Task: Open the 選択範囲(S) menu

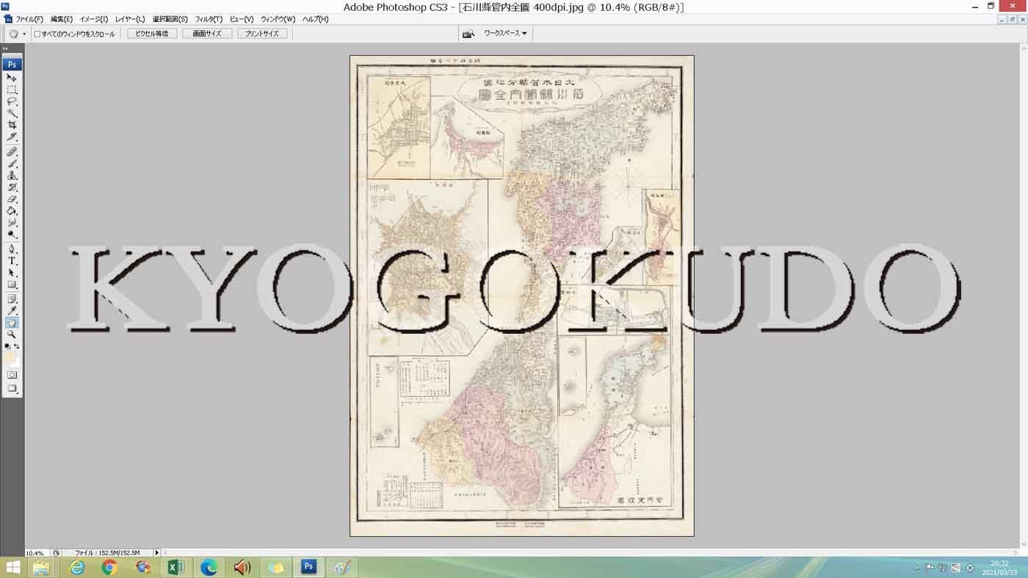Action: click(170, 19)
